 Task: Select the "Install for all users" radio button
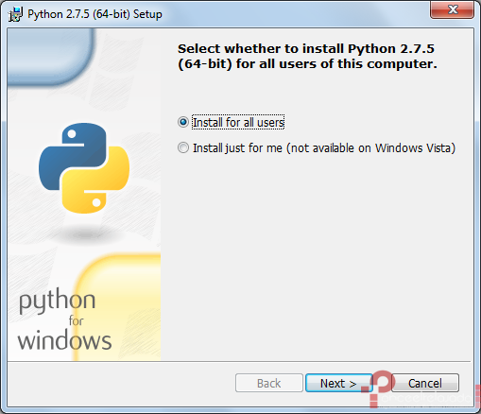point(183,122)
